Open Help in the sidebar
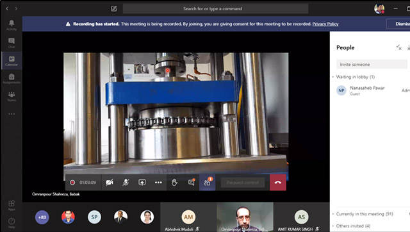The width and height of the screenshot is (410, 232). click(x=12, y=223)
